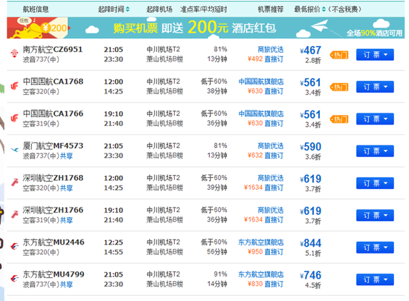Click ¥830 直接订 for flight MU4799
The image size is (409, 301).
click(265, 284)
